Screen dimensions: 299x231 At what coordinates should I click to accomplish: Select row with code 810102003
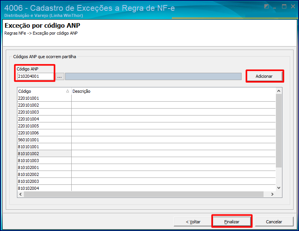pyautogui.click(x=146, y=181)
